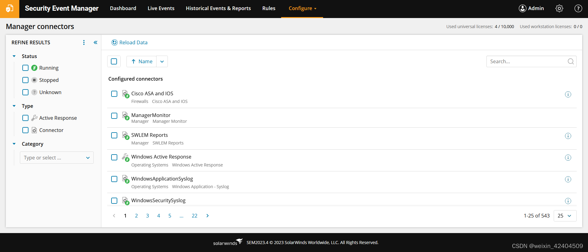The width and height of the screenshot is (588, 252).
Task: Go to page 2
Action: [x=136, y=216]
